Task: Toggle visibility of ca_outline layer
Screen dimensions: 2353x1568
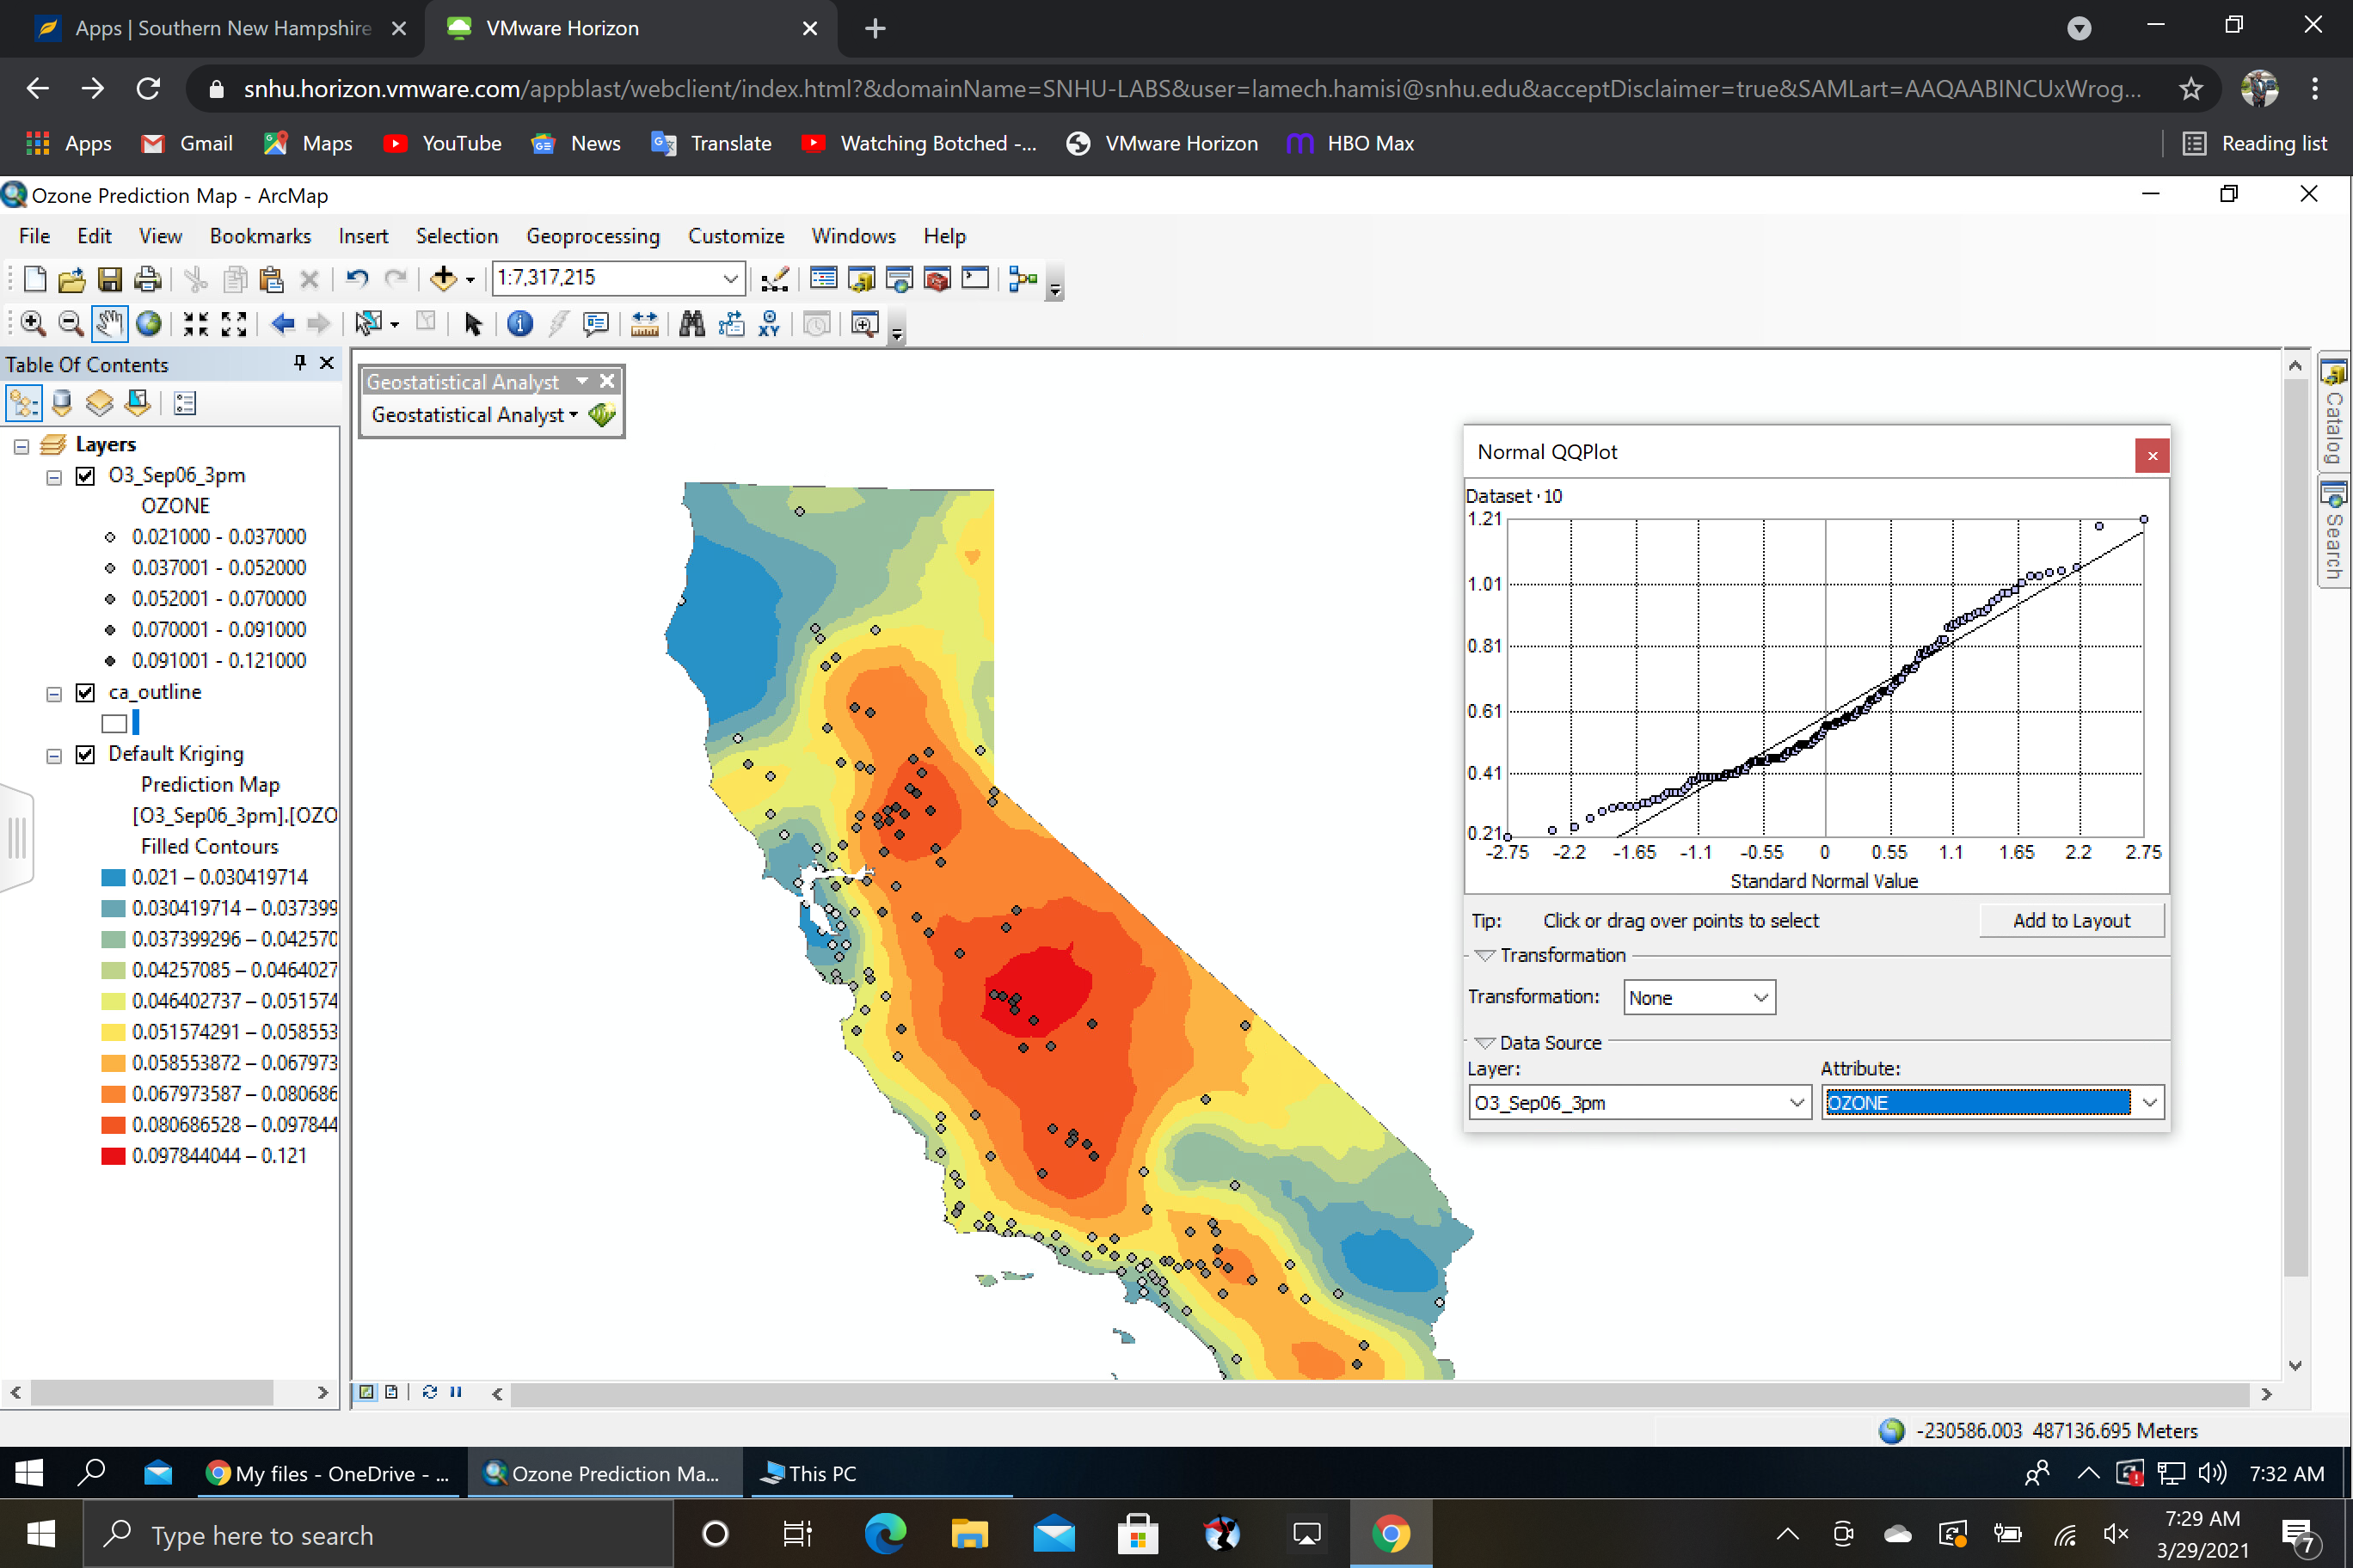Action: coord(86,693)
